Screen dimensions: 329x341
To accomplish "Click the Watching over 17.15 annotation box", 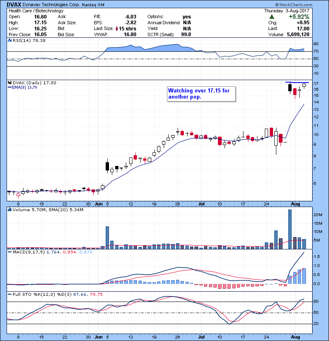I will 202,94.
